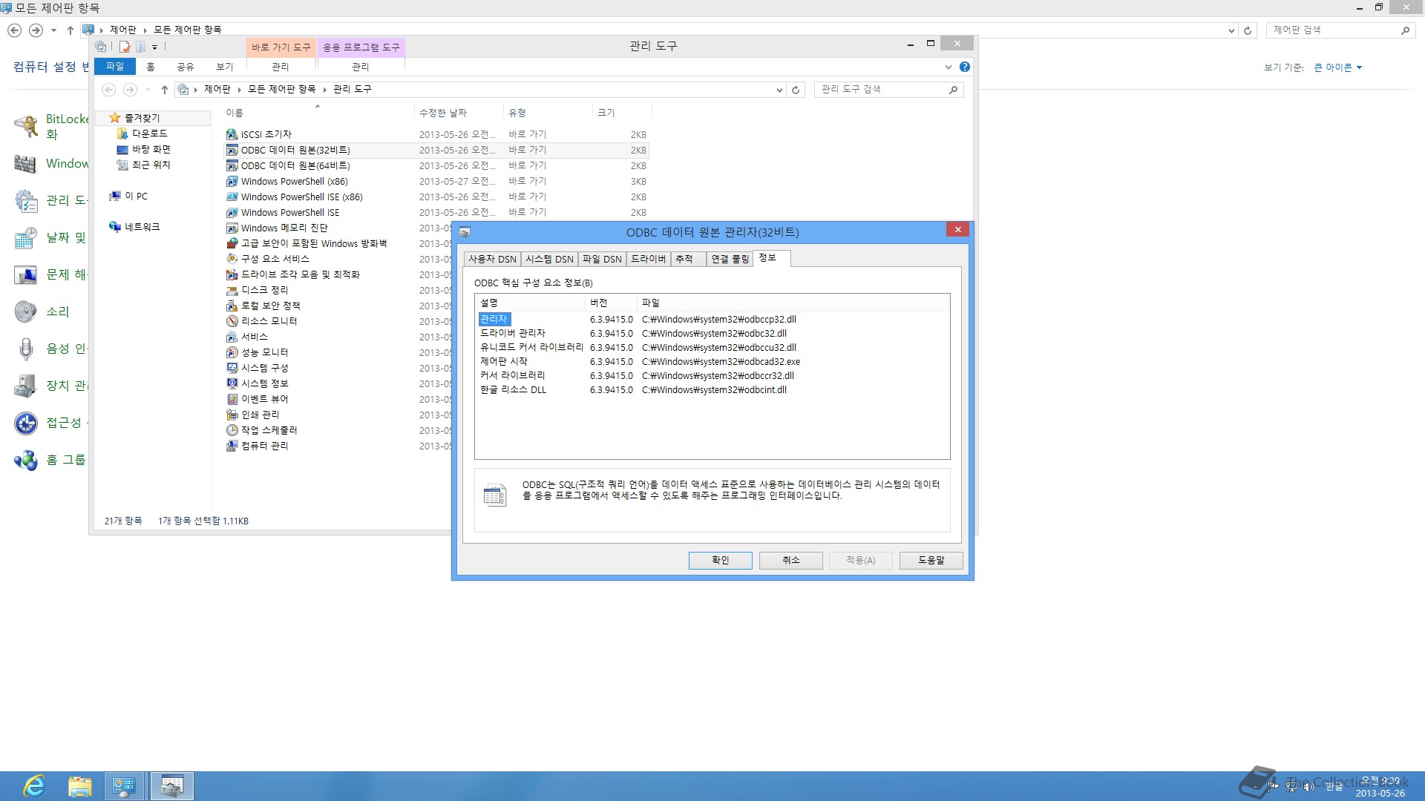
Task: Click 도움말 button in ODBC dialog
Action: (931, 560)
